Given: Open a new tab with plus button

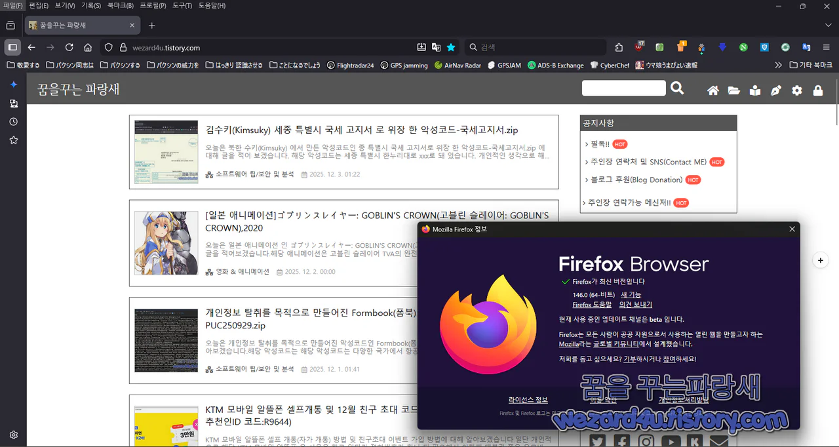Looking at the screenshot, I should (x=152, y=26).
